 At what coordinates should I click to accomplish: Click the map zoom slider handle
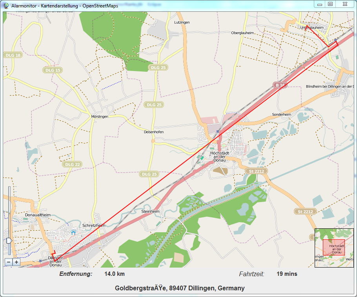[9, 240]
